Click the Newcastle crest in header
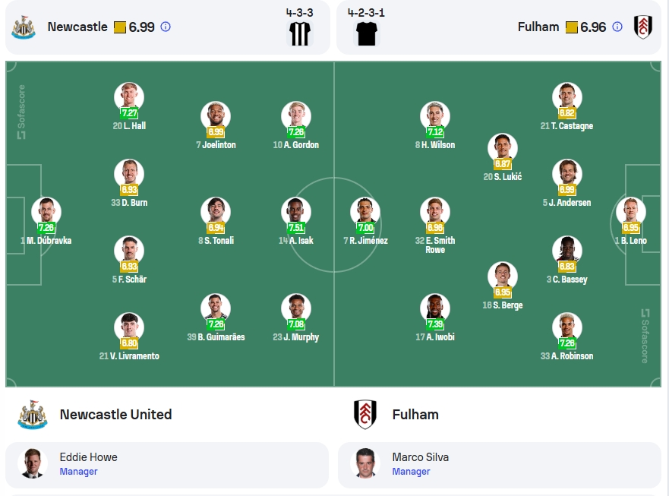This screenshot has width=669, height=496. click(x=24, y=27)
